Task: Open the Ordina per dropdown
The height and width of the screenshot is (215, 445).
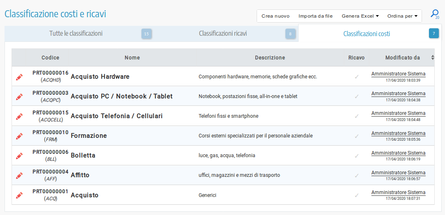Action: (x=402, y=16)
